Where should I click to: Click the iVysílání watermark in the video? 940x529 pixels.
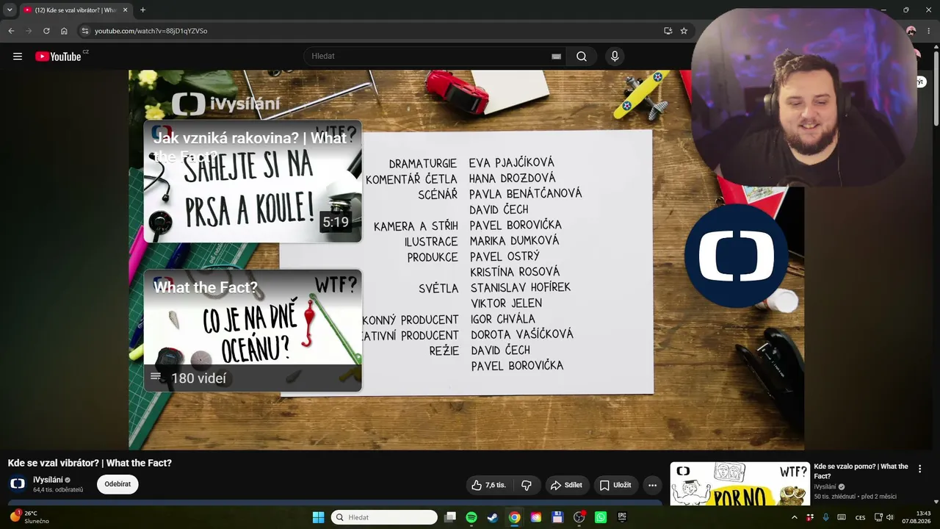pos(225,104)
